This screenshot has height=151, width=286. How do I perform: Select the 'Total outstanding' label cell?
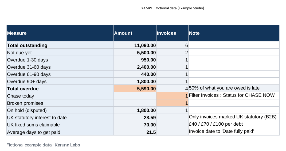(x=60, y=45)
